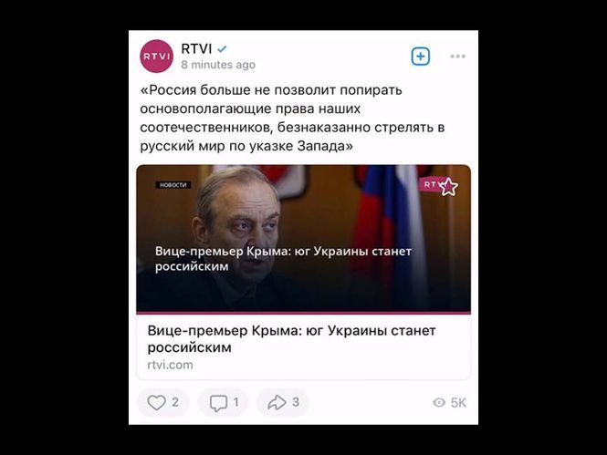Click the headline overlay on the photo
This screenshot has height=455, width=607.
click(x=283, y=259)
